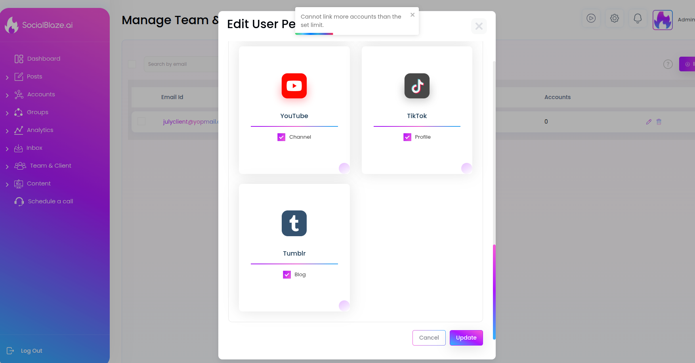
Task: Click the dialog vertical scrollbar thumb
Action: pos(494,292)
